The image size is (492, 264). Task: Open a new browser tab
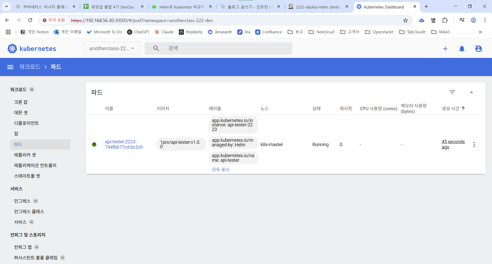pos(426,6)
